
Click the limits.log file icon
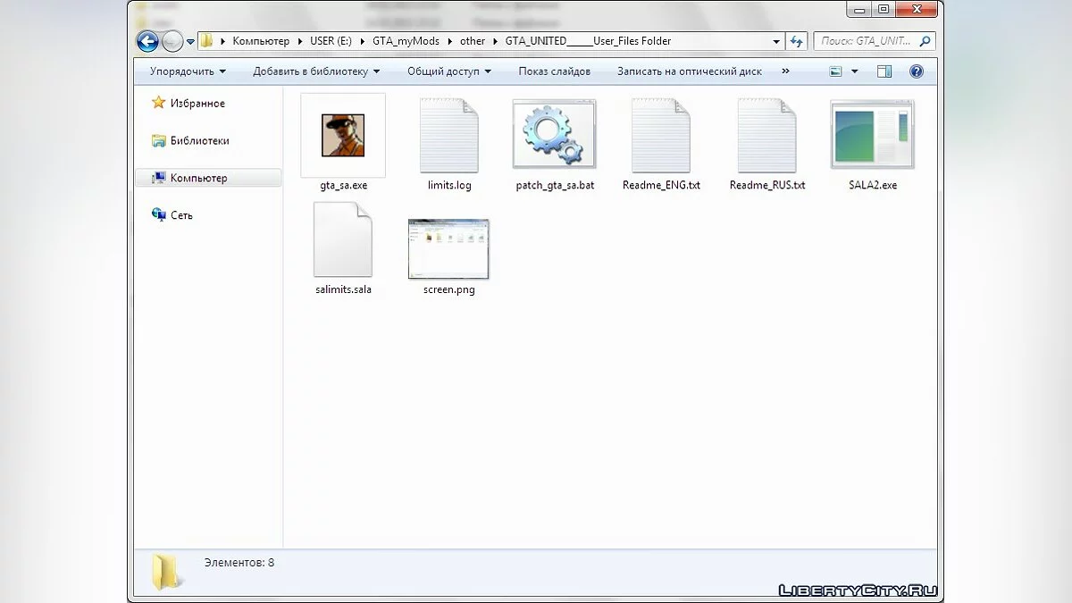(x=448, y=135)
